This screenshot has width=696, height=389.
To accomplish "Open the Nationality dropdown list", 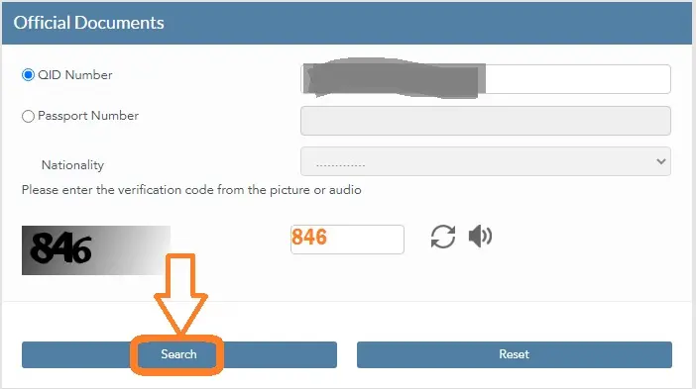I will [x=486, y=161].
